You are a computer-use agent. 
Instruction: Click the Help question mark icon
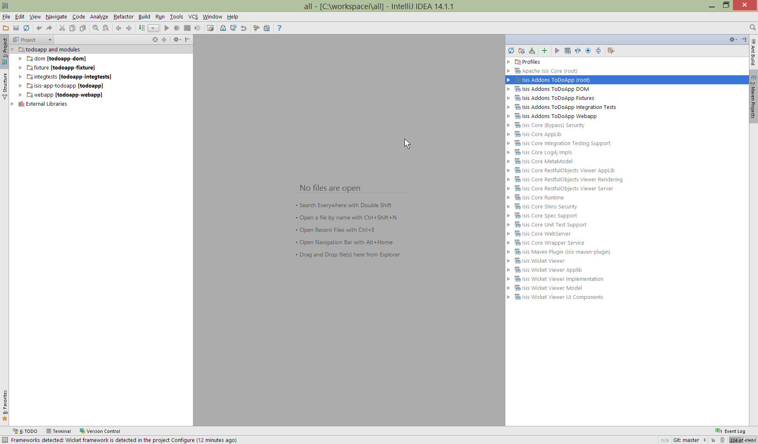pyautogui.click(x=279, y=28)
